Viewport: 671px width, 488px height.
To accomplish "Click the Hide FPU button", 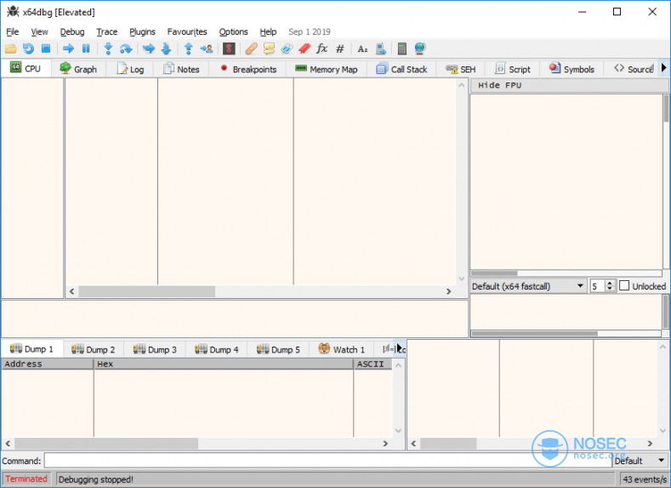I will pos(570,85).
